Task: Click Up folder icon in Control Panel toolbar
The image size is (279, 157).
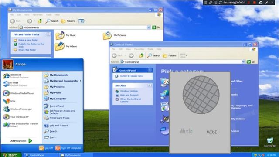Action: click(x=141, y=55)
